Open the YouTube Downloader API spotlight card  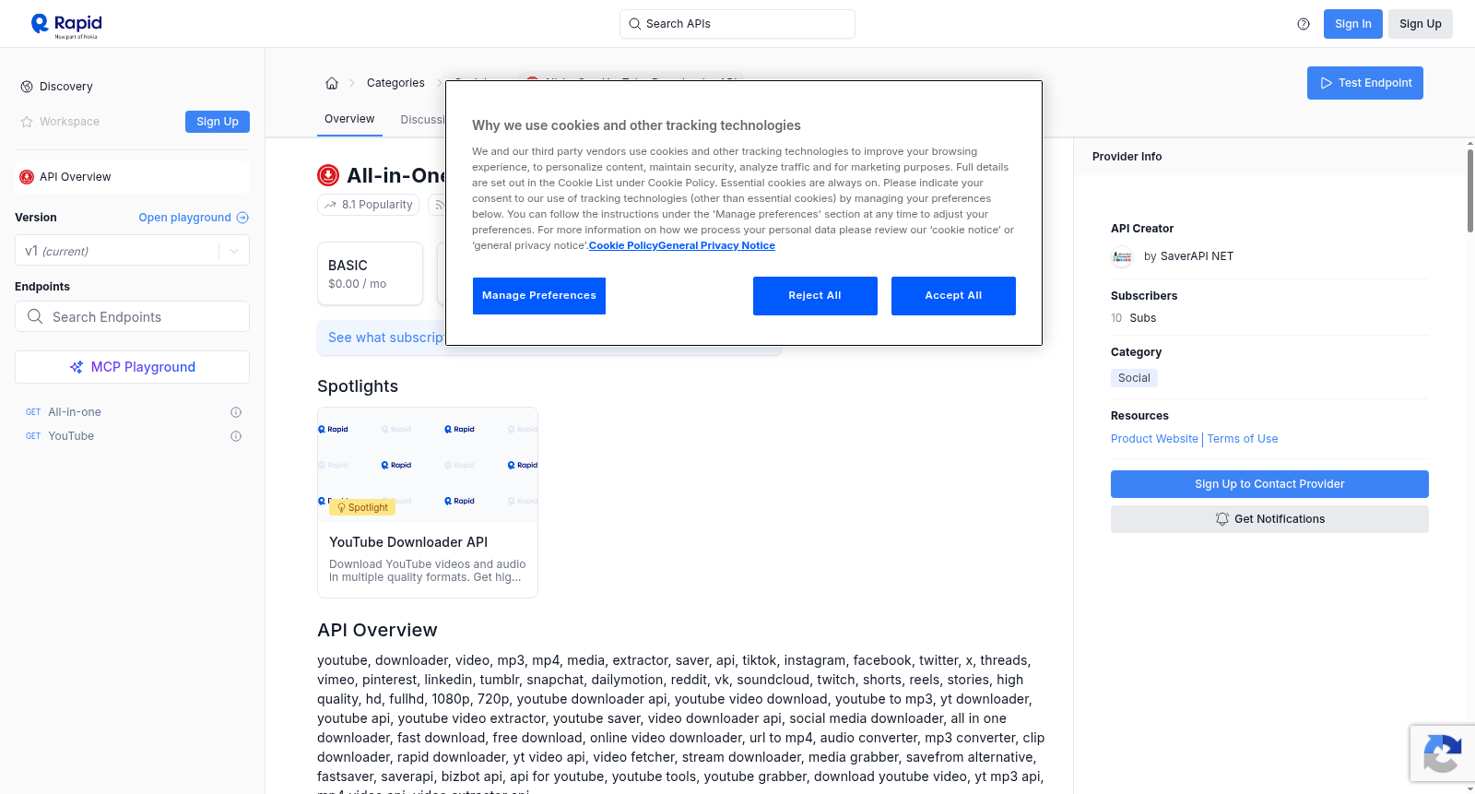(x=428, y=503)
